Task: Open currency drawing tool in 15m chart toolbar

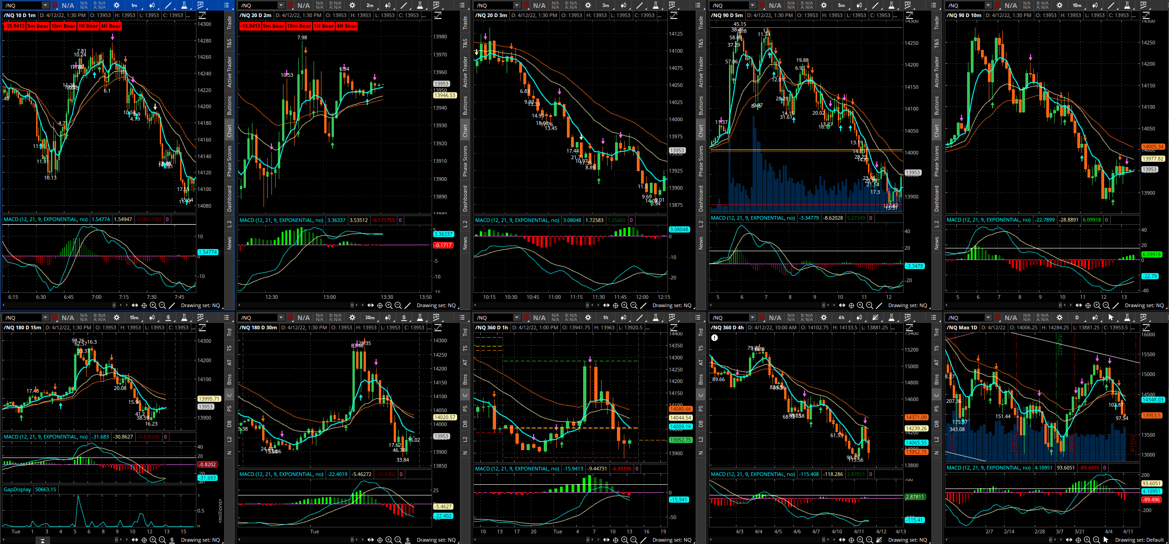Action: 168,318
